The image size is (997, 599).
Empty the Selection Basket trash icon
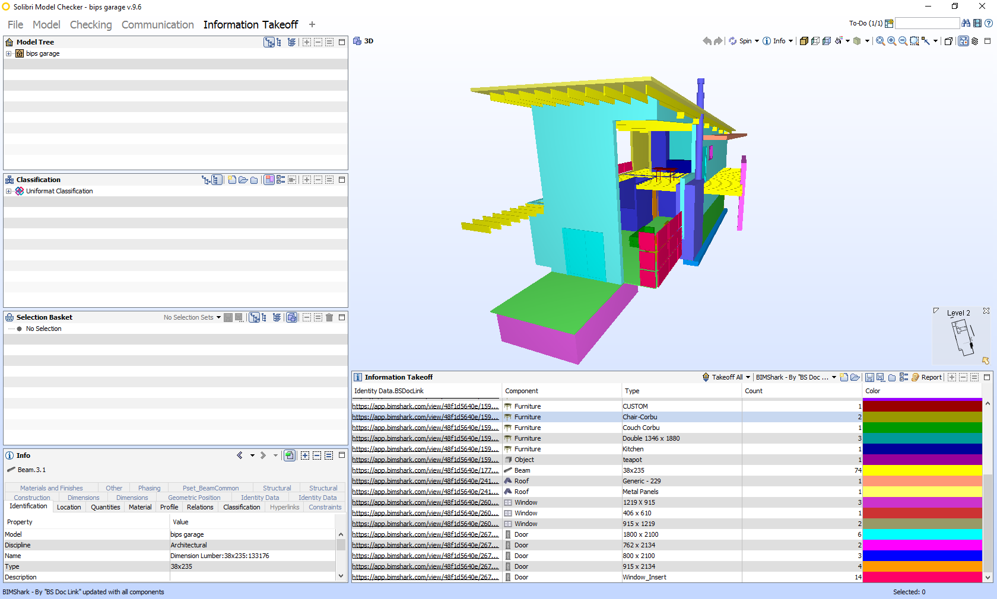[329, 317]
